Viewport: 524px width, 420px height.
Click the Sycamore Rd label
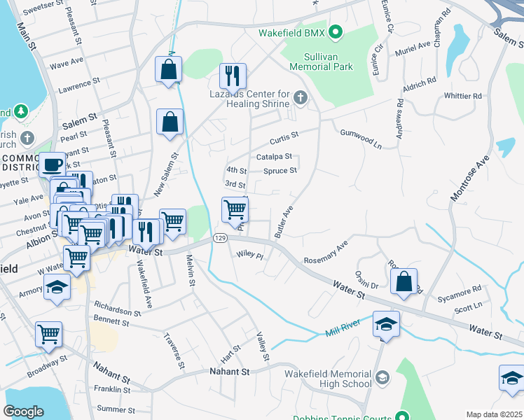pos(460,294)
